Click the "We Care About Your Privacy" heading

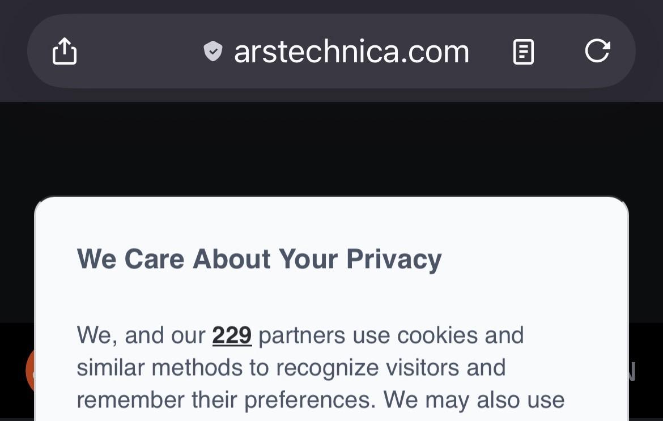pyautogui.click(x=259, y=259)
